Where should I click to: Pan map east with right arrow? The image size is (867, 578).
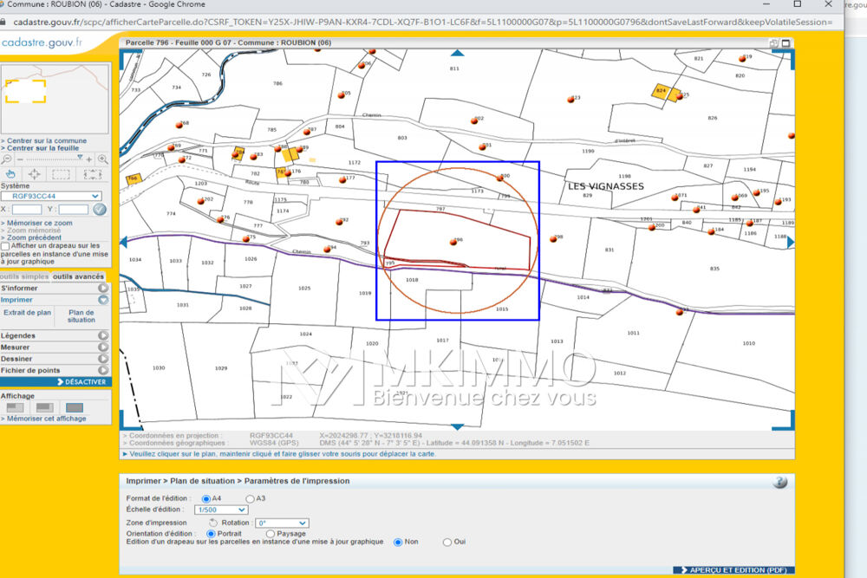[x=791, y=244]
